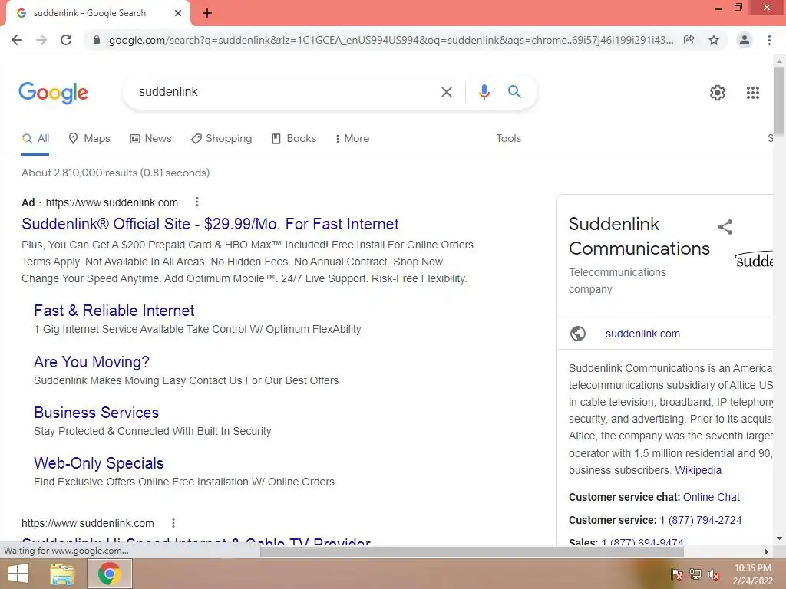786x589 pixels.
Task: Share this page using share icon
Action: [689, 40]
